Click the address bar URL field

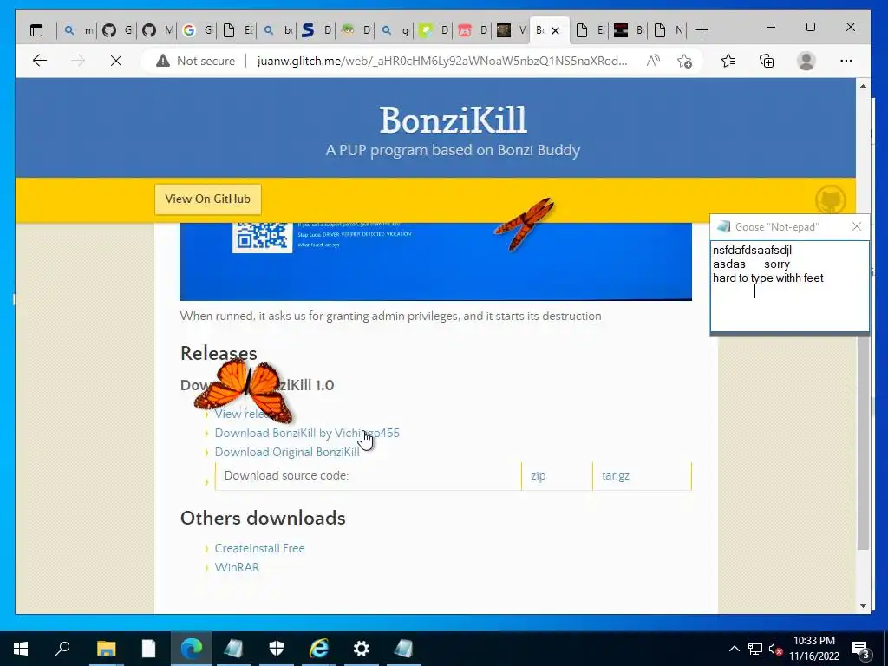(x=441, y=61)
